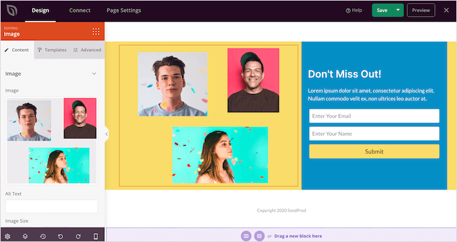Switch to the Design tab
457x242 pixels.
40,11
